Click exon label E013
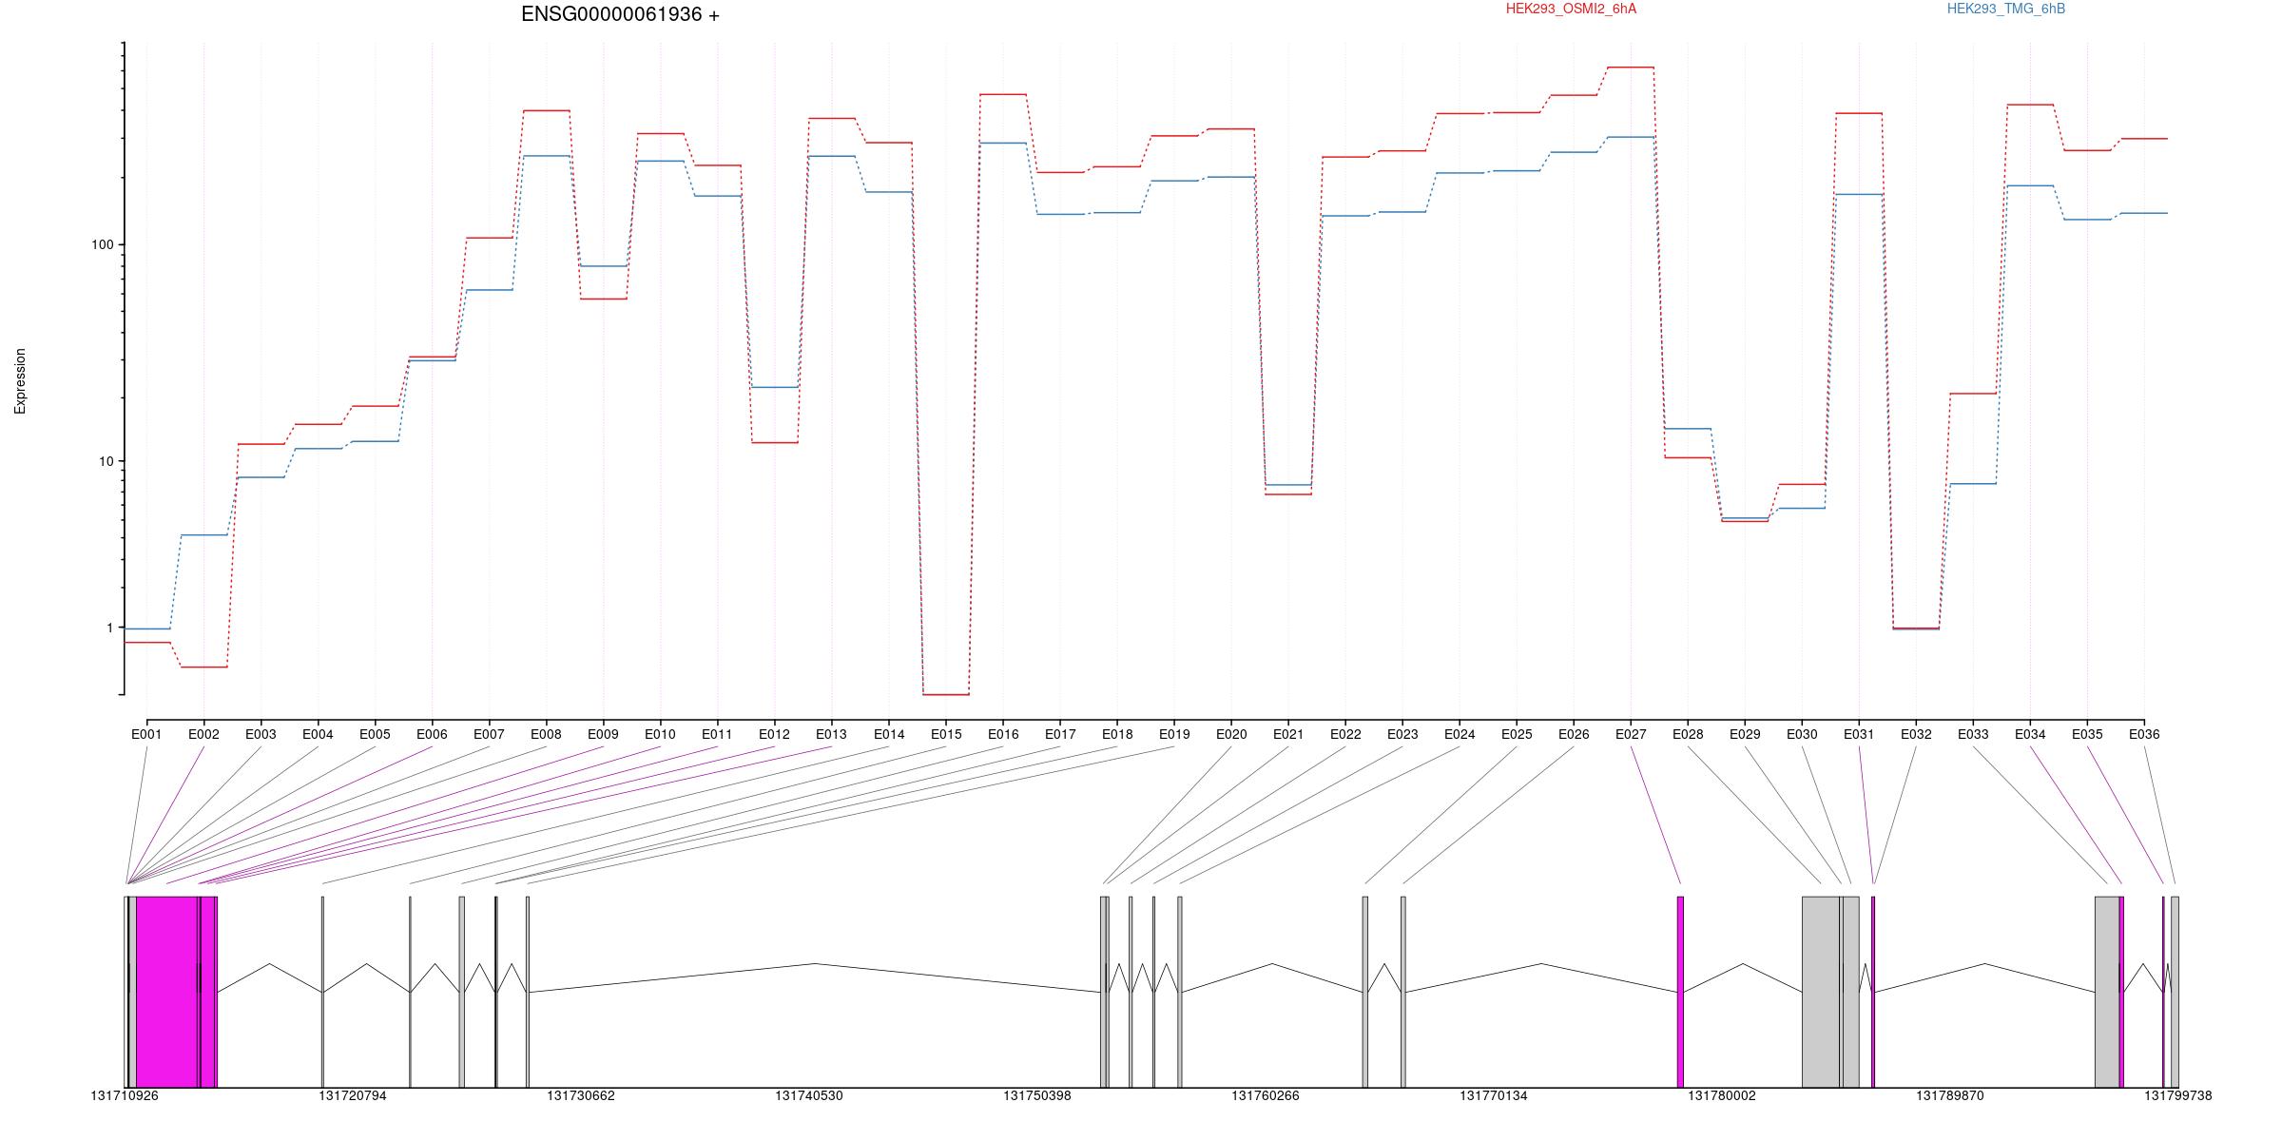Viewport: 2282px width, 1141px height. click(831, 734)
